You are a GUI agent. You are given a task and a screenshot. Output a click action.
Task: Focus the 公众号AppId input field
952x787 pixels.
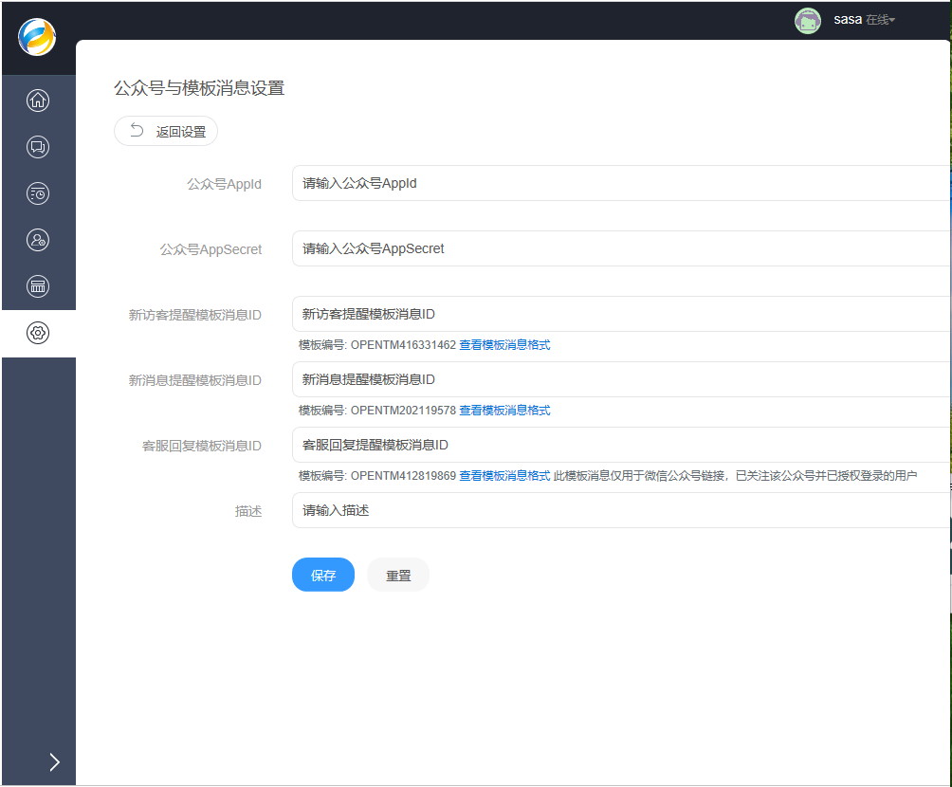point(621,183)
